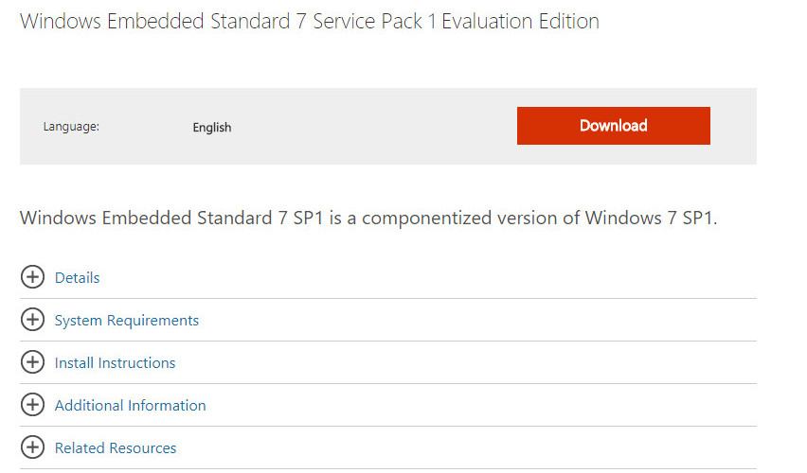Click the red Download button
Viewport: 807px width, 473px height.
(x=613, y=126)
